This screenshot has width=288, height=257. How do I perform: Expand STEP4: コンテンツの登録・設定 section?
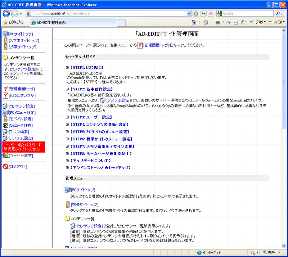(67, 125)
